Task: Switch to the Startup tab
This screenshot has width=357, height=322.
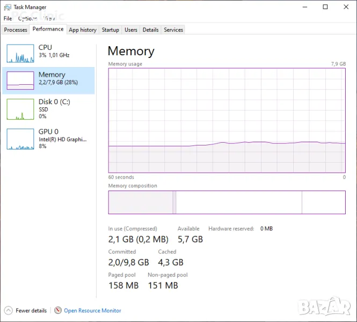Action: coord(111,30)
